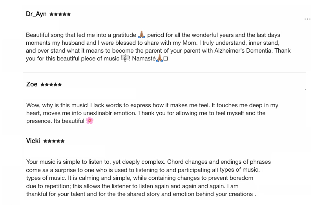The height and width of the screenshot is (205, 314).
Task: Click the small square symbol ending Dr_Ayn's review
Action: pyautogui.click(x=166, y=59)
